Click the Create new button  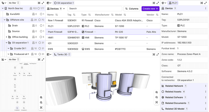(150, 9)
